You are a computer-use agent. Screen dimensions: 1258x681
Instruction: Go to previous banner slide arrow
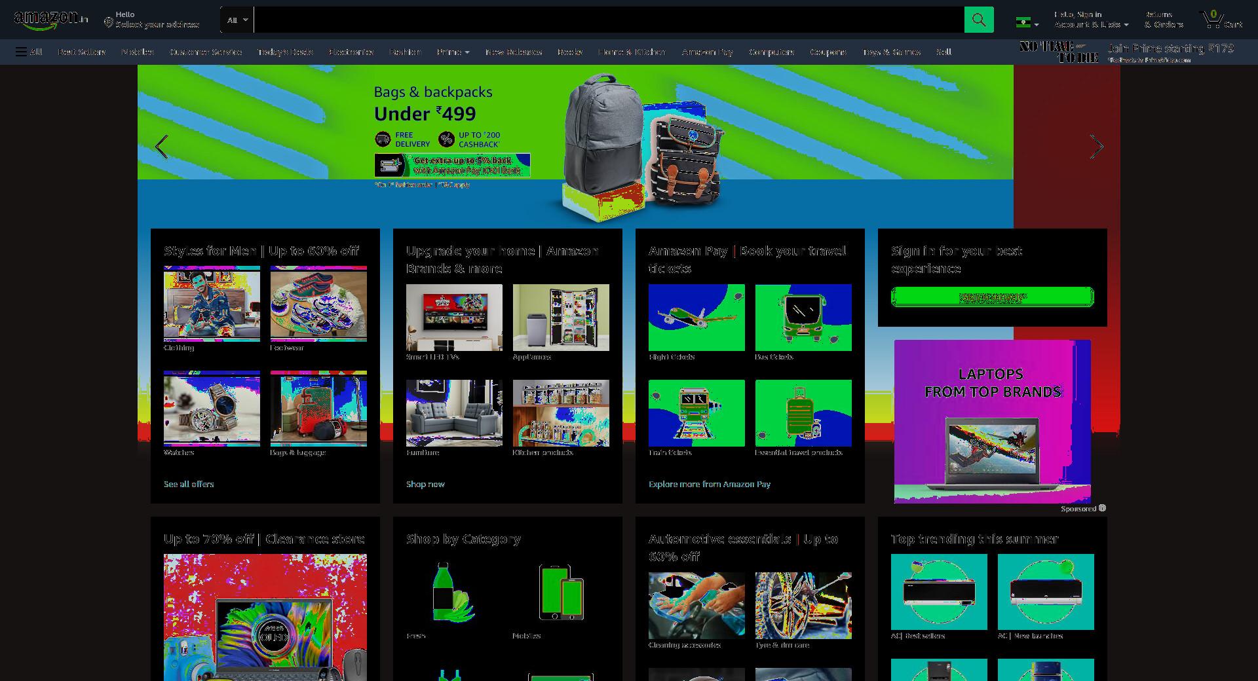pyautogui.click(x=161, y=147)
